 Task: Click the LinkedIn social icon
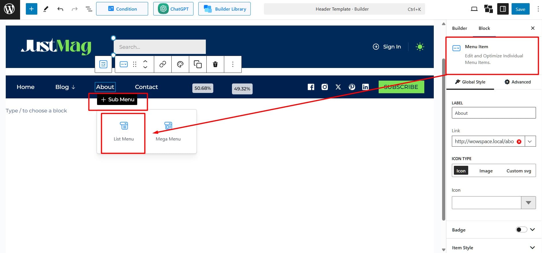coord(365,87)
